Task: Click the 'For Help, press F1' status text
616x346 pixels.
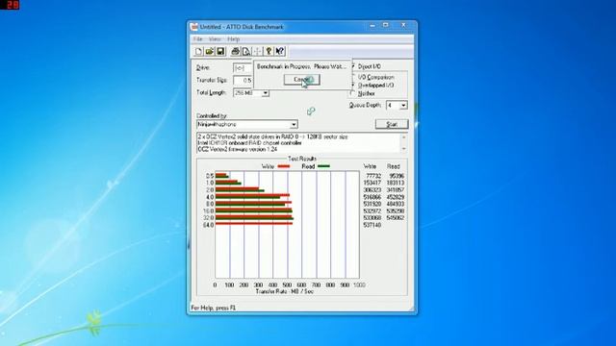Action: click(x=214, y=308)
